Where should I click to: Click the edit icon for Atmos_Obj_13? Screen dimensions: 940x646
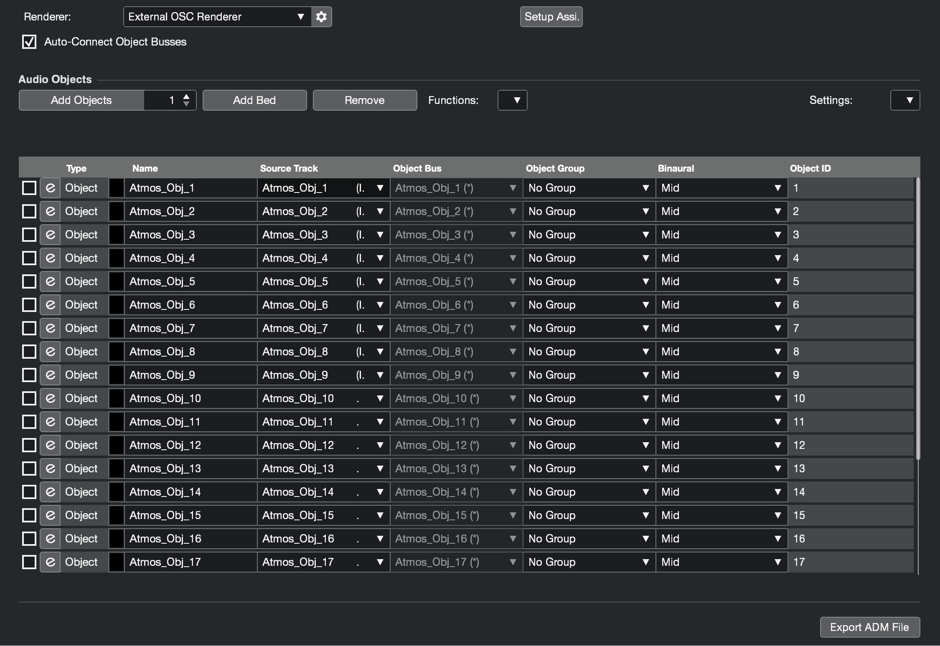50,469
